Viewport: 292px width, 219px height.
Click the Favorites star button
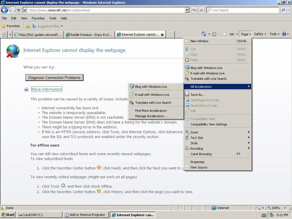click(11, 26)
